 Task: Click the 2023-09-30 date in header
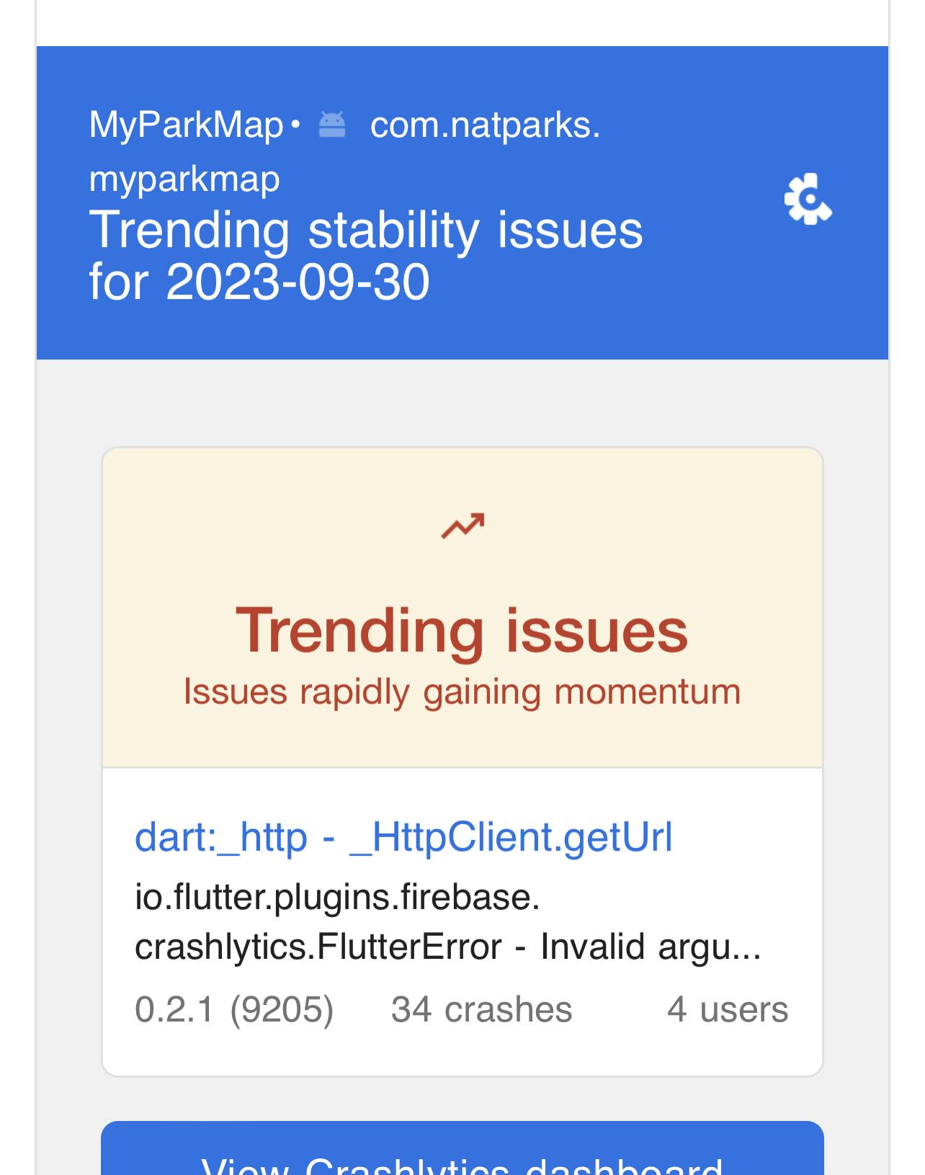(x=298, y=282)
